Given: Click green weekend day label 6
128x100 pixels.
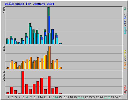Looking at the screenshot, I should point(27,97).
